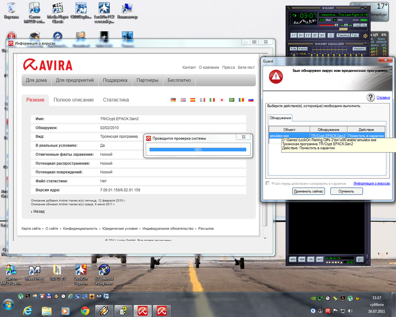Open the «Поддержка» navigation menu item
The height and width of the screenshot is (317, 396).
[115, 80]
